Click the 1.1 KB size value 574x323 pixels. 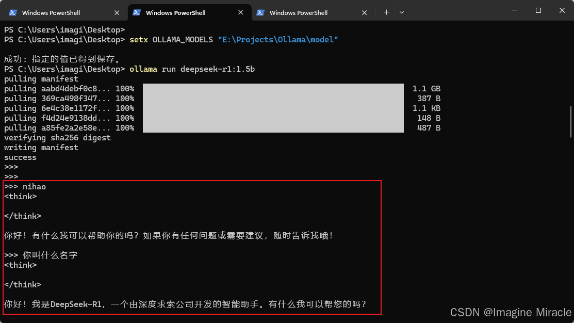point(427,108)
